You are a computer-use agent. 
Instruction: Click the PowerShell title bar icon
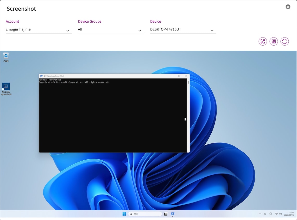41,76
